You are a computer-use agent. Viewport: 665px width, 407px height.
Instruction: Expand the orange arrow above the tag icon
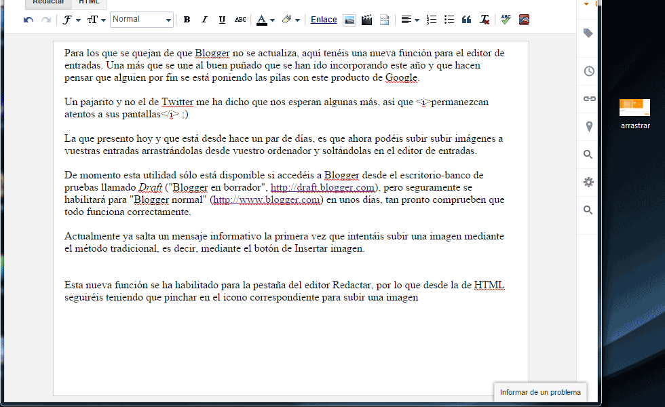pos(586,4)
